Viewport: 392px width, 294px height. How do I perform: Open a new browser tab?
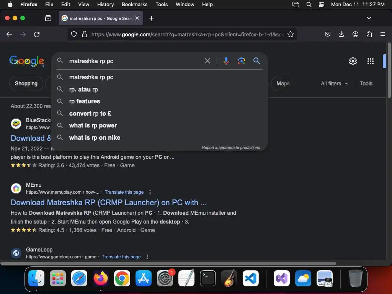tap(151, 18)
